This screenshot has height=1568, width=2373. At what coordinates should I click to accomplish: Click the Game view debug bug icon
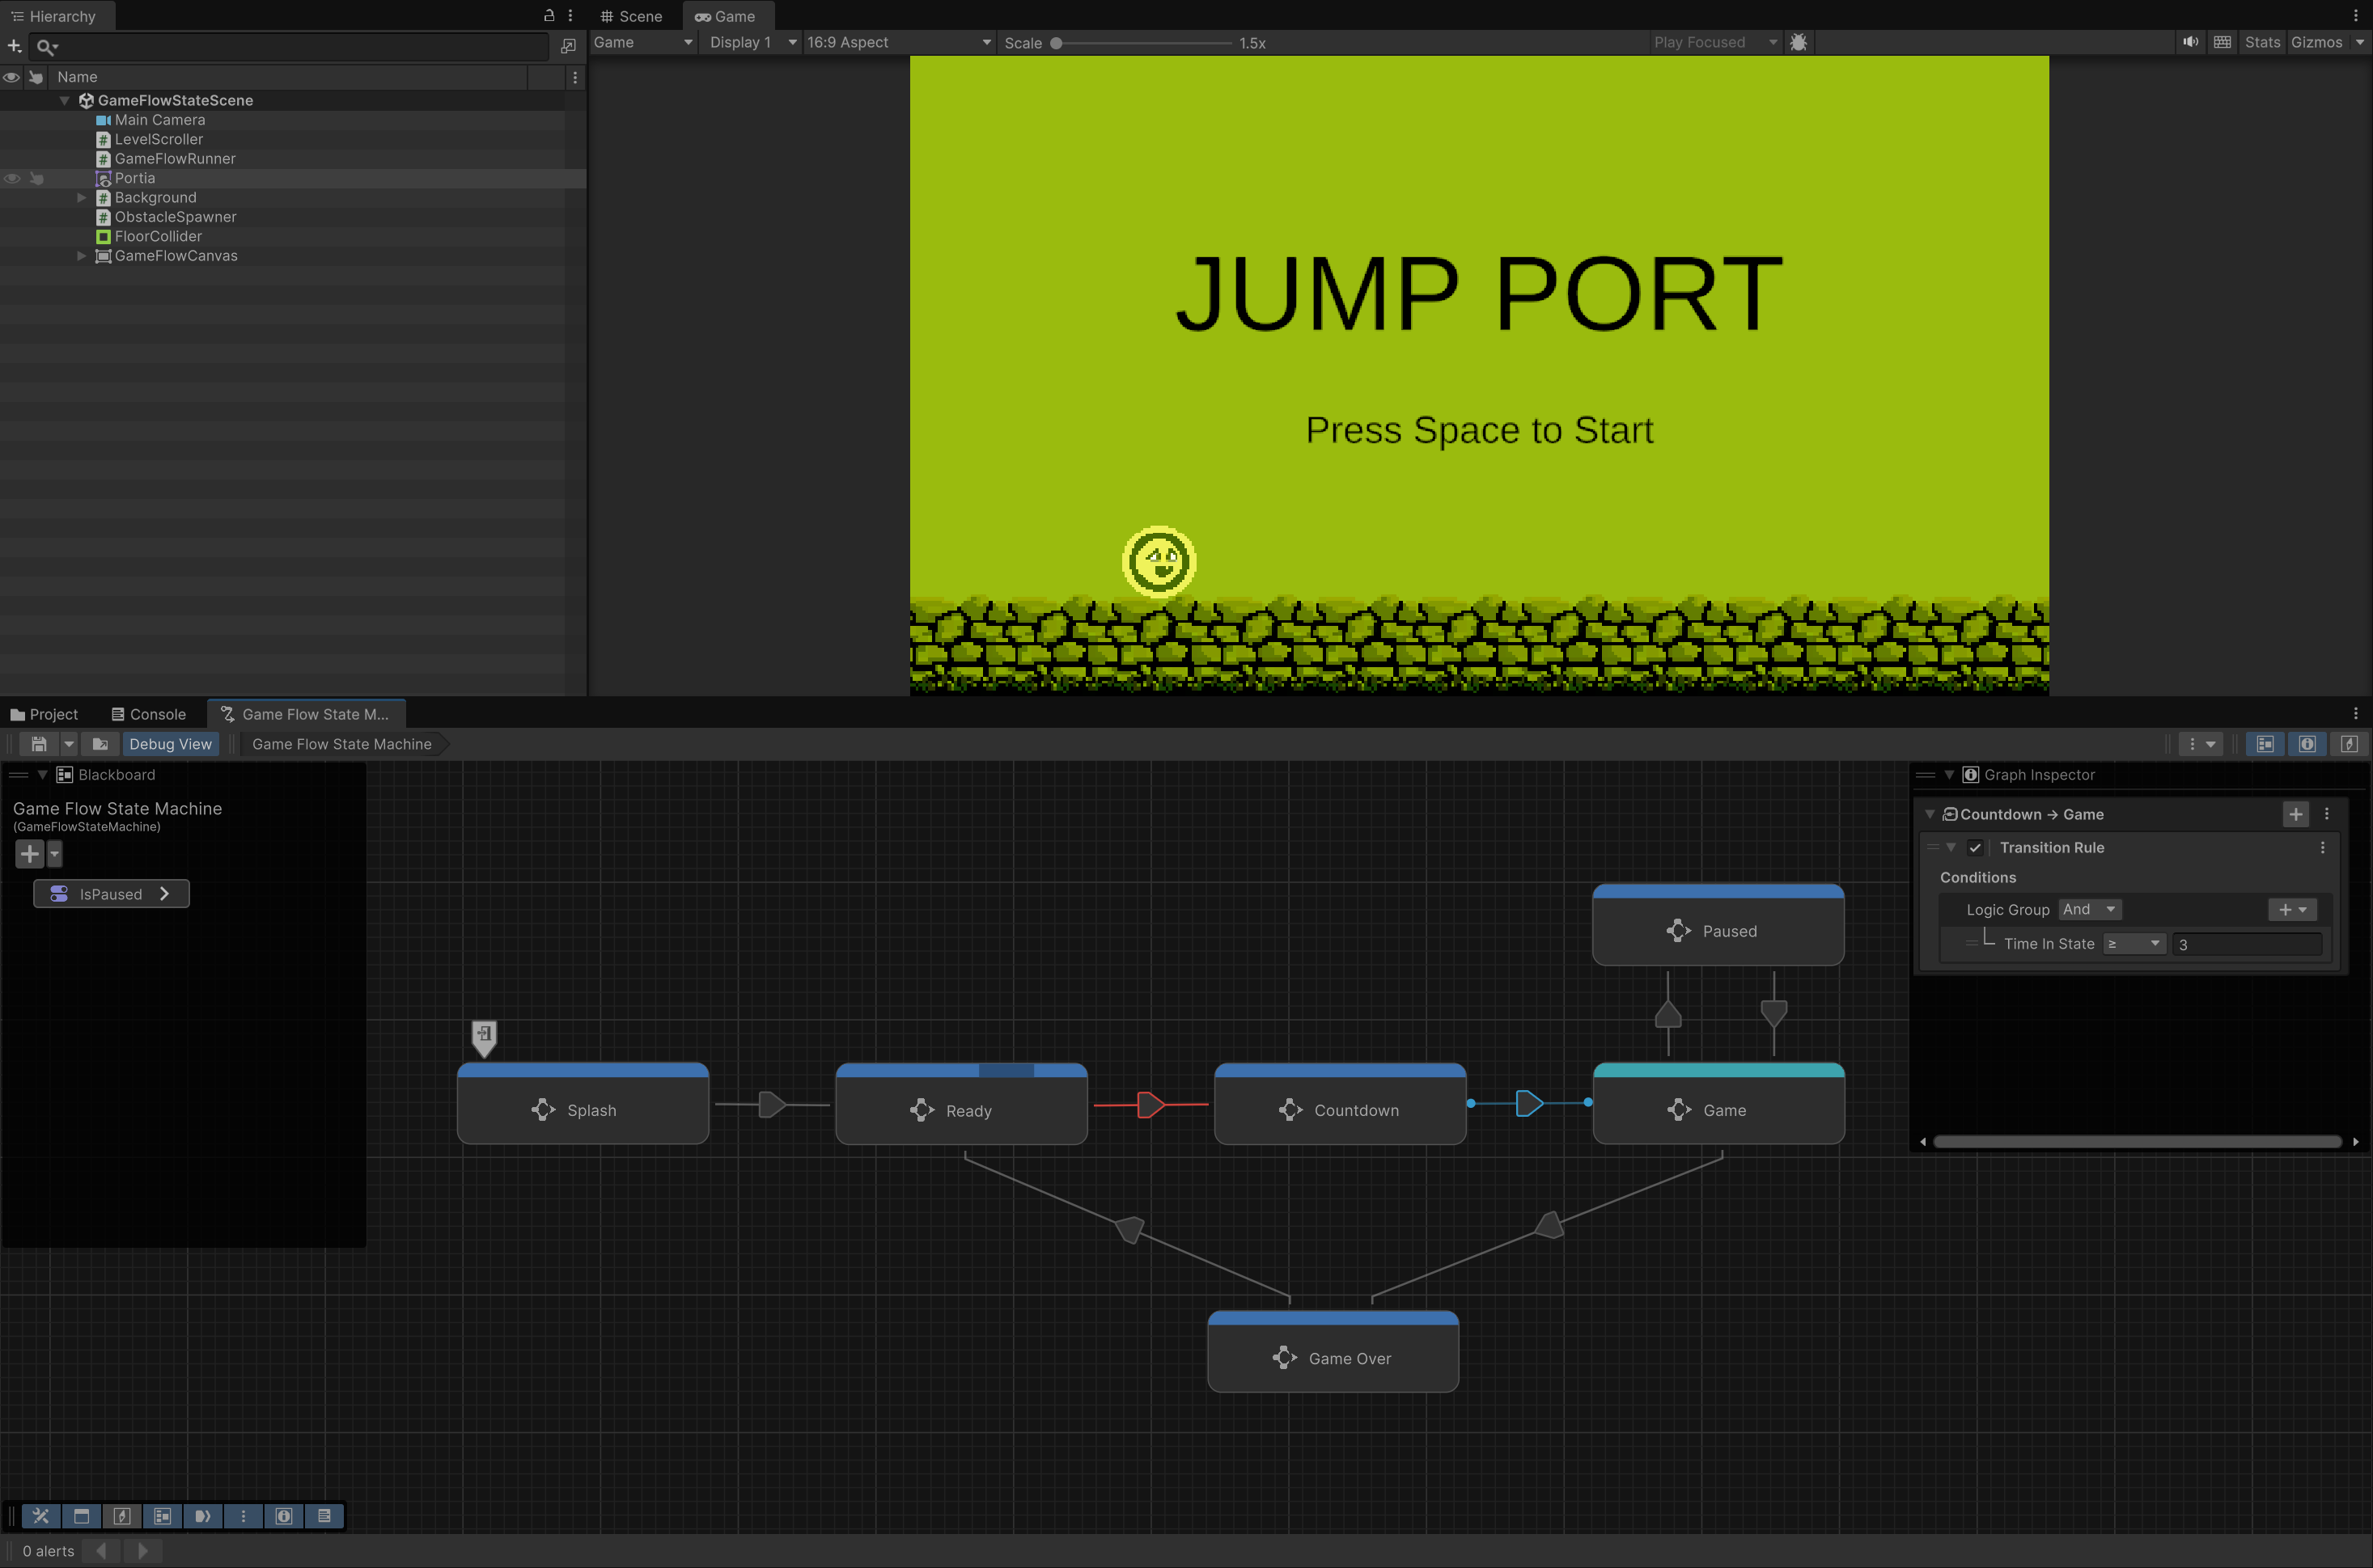[x=1798, y=42]
